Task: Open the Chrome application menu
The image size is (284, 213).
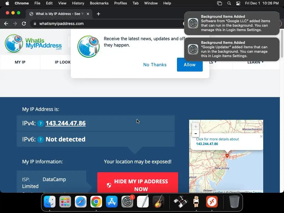Action: tap(22, 3)
